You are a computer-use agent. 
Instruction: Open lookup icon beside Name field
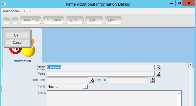click(x=159, y=67)
